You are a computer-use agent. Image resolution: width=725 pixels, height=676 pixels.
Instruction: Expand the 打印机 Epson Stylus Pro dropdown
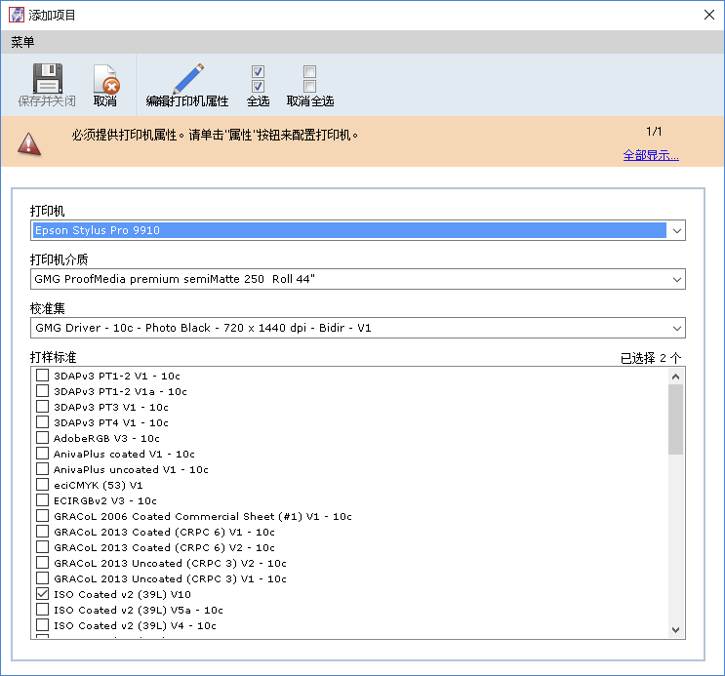point(677,230)
